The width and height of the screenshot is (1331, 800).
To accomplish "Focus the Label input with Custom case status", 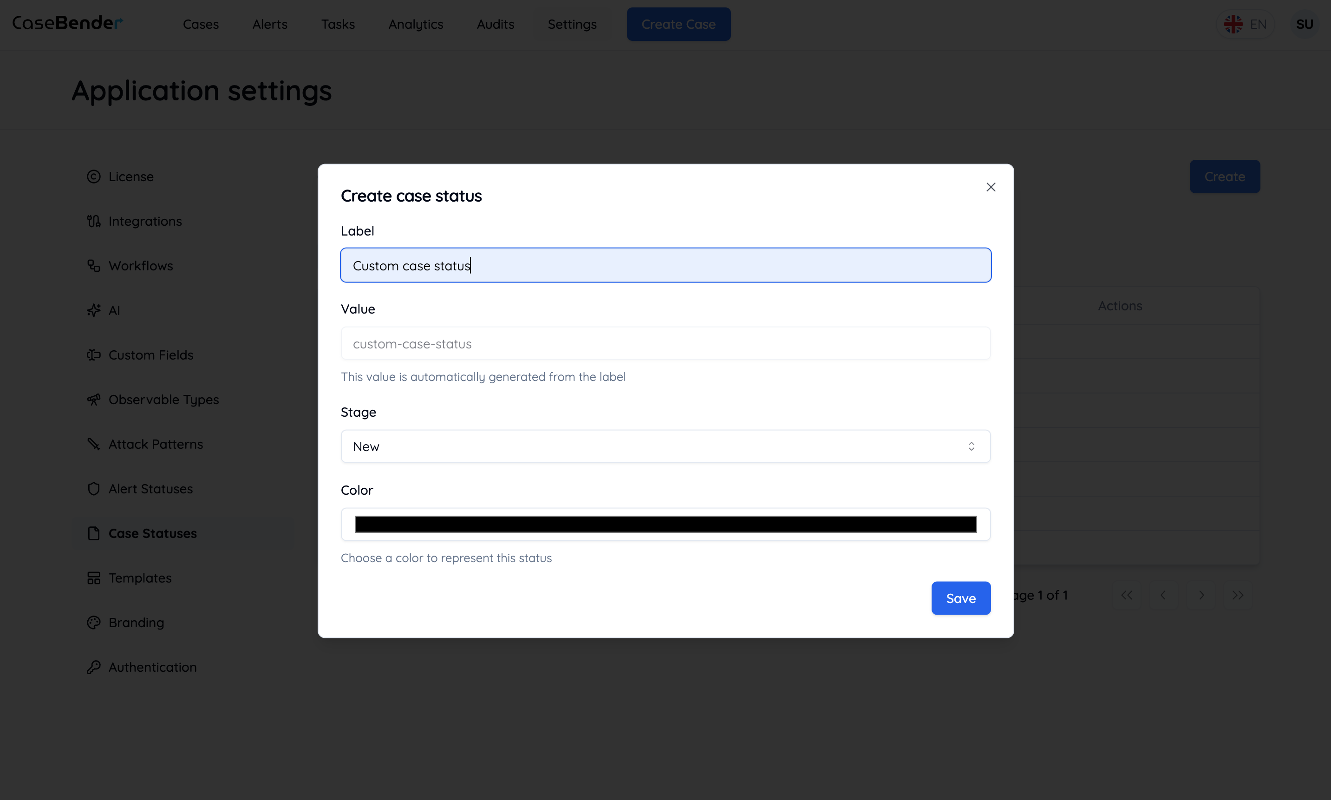I will coord(665,265).
